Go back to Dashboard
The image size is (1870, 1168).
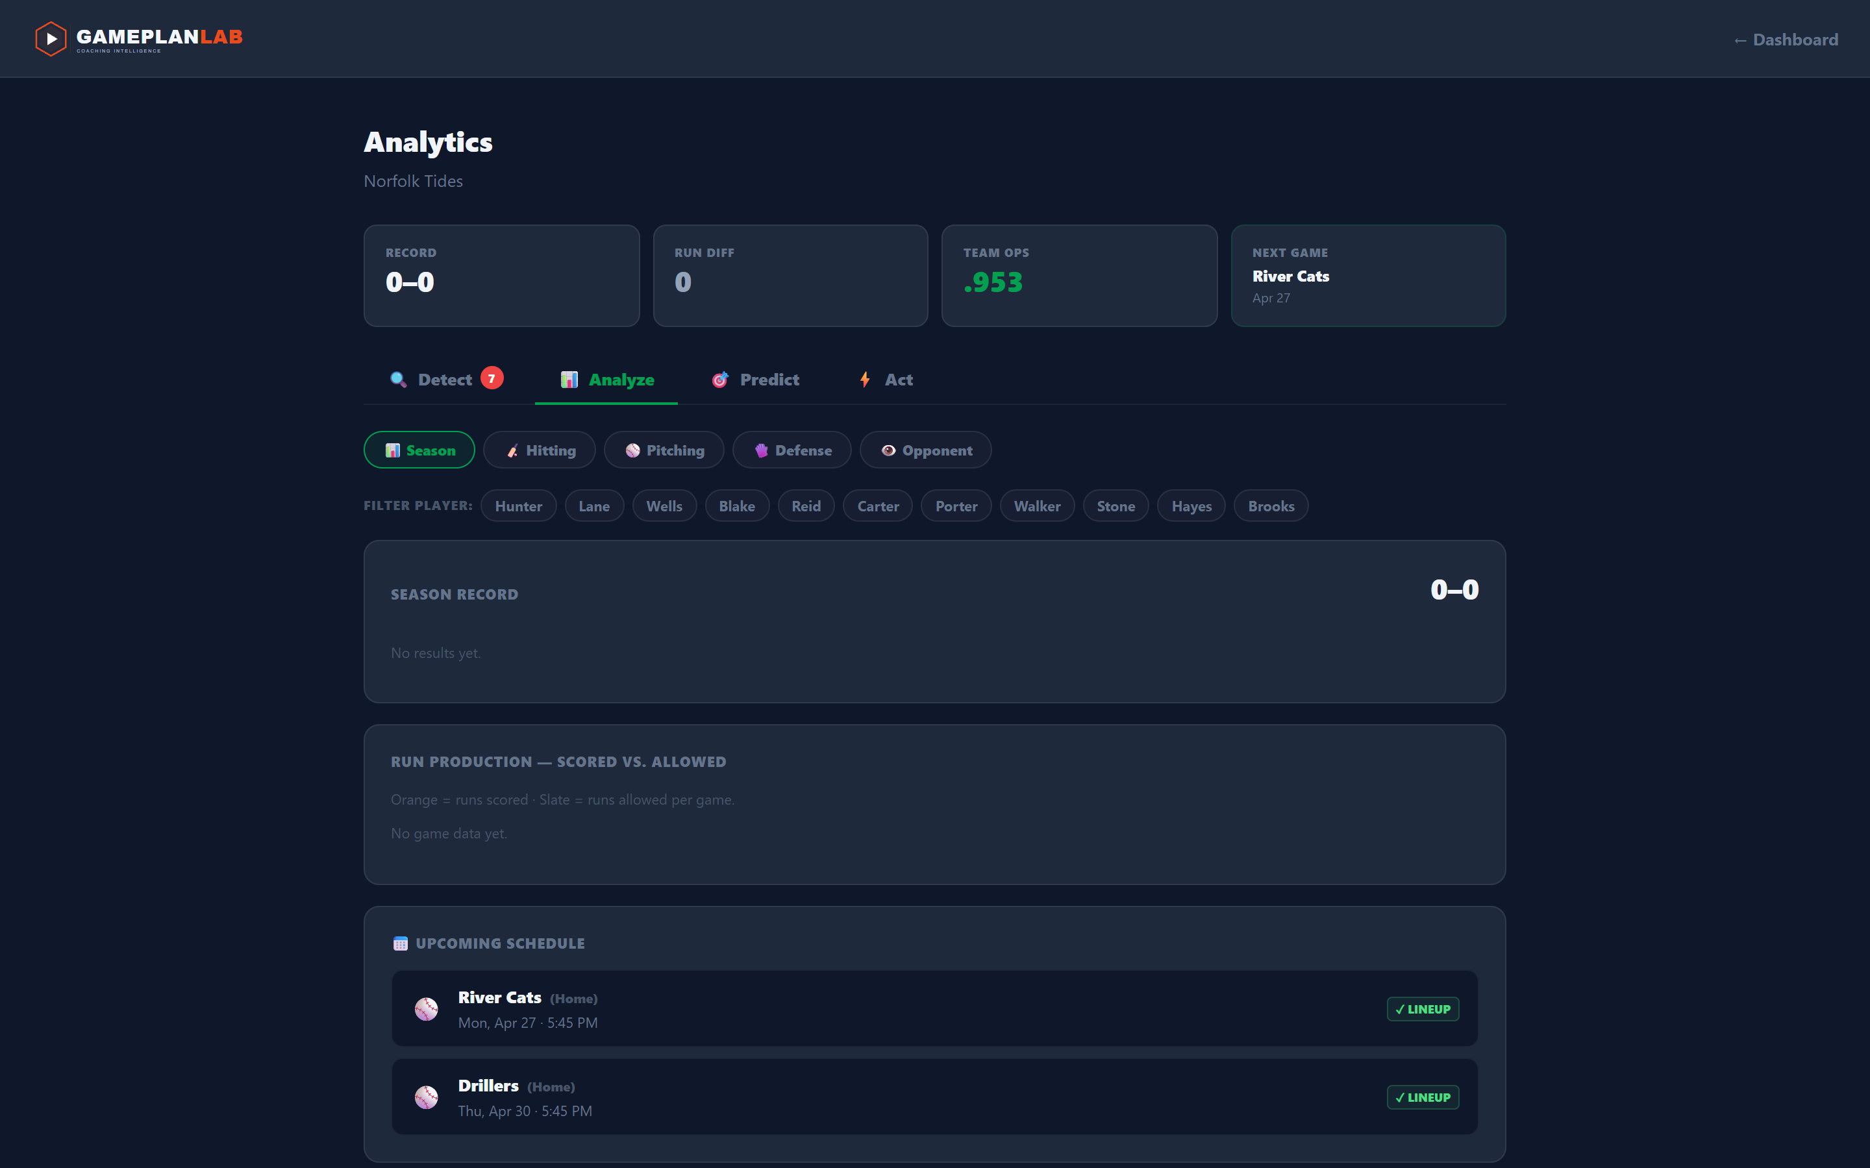[x=1786, y=40]
